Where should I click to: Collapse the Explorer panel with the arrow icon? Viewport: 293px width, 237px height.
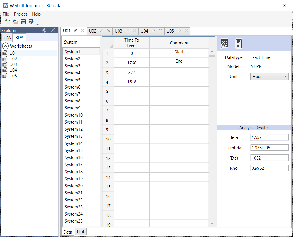click(44, 30)
